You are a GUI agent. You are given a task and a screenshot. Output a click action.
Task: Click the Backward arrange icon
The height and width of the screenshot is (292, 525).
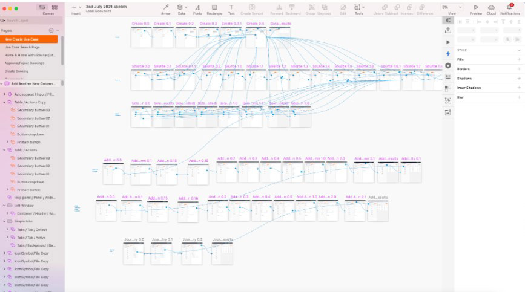[292, 7]
